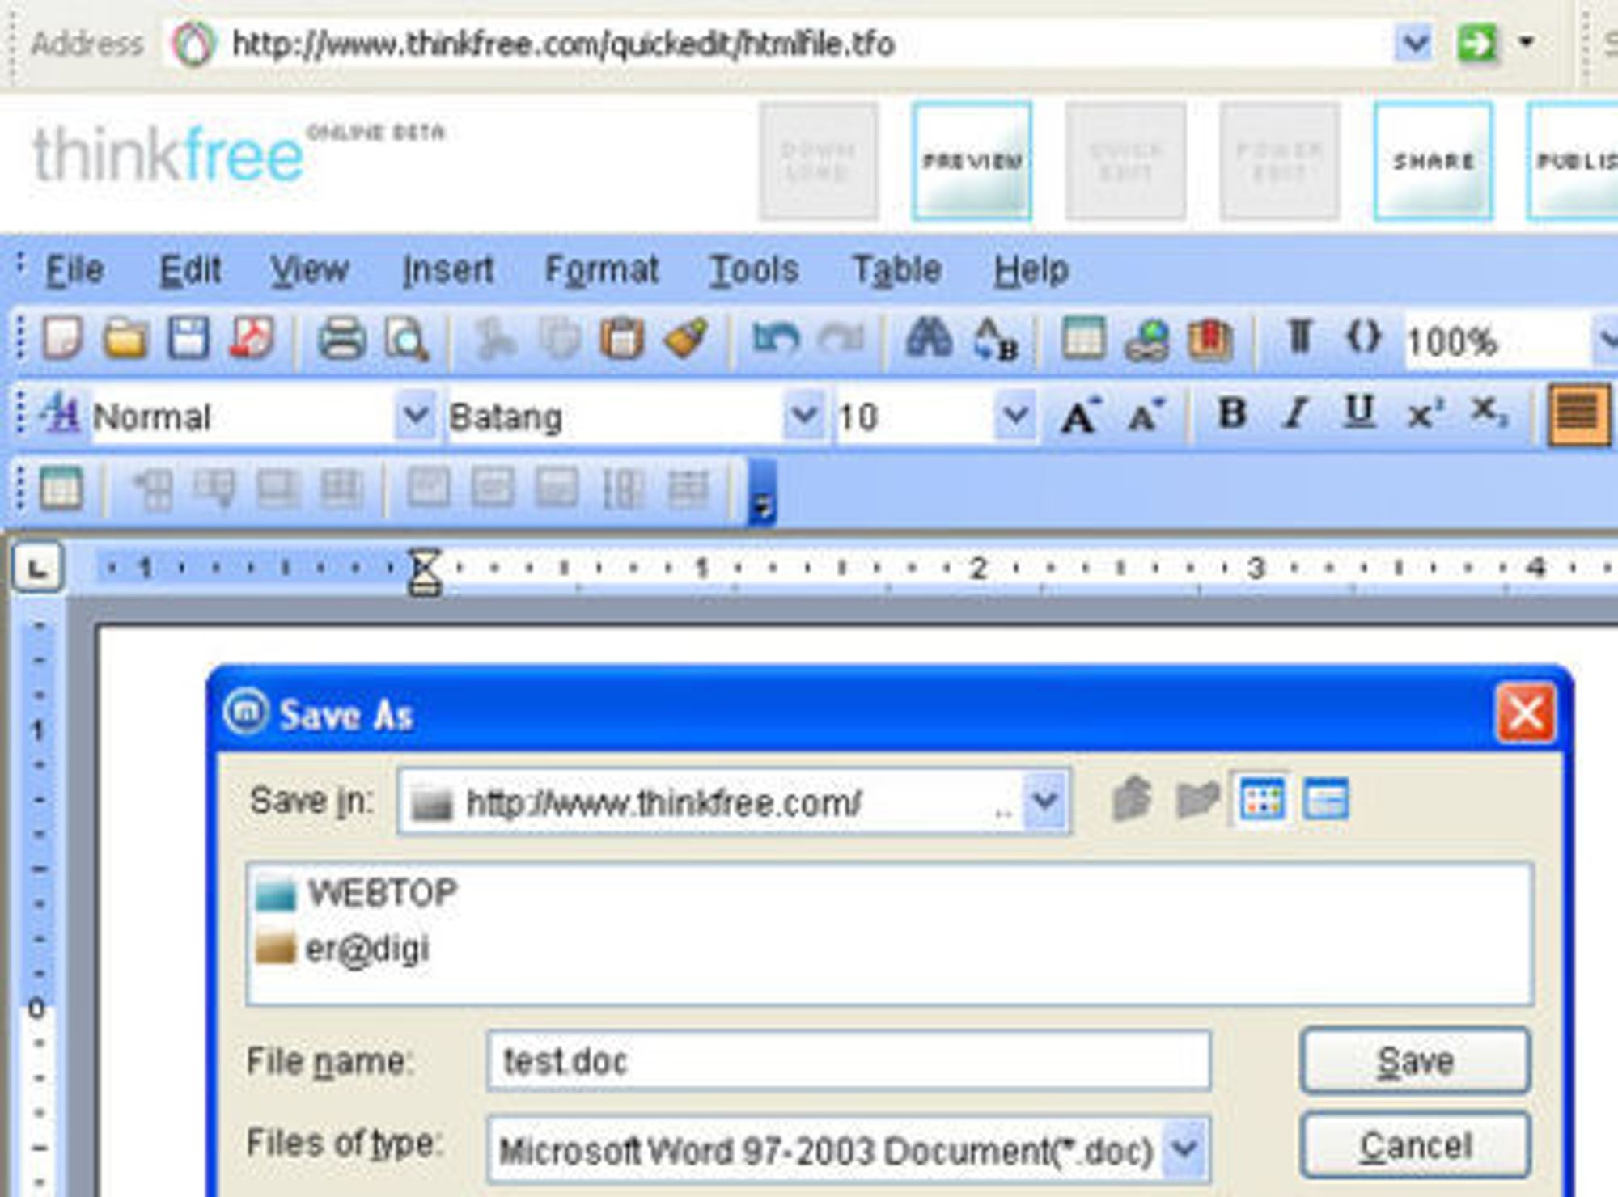Click the PREVIEW button
Image resolution: width=1618 pixels, height=1197 pixels.
click(972, 161)
